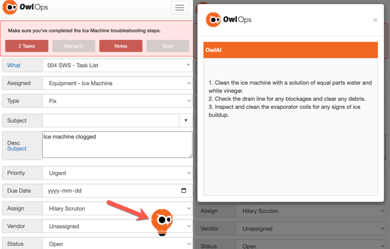Close the OwlAI popup dialog
This screenshot has width=390, height=249.
(x=375, y=20)
